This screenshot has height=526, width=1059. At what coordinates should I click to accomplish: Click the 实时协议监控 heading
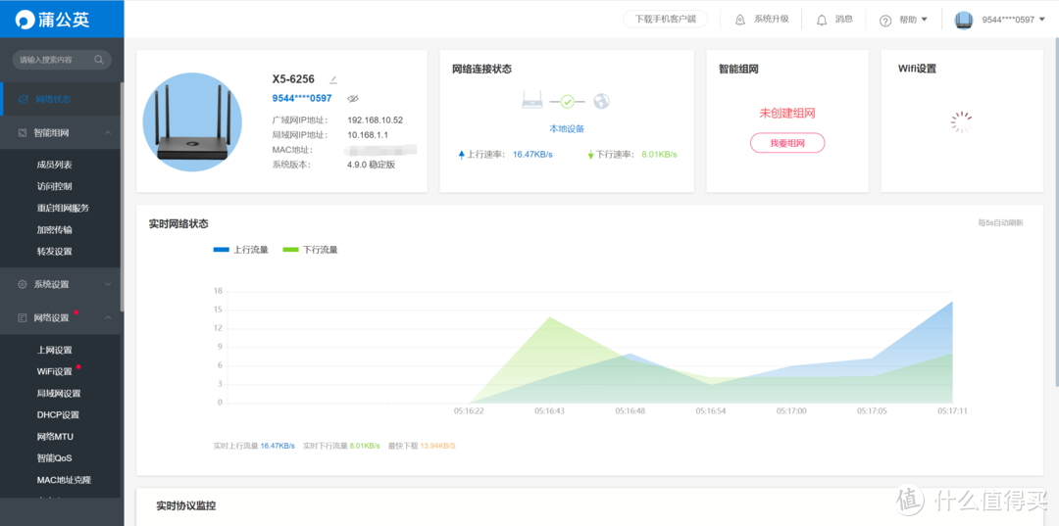[185, 505]
